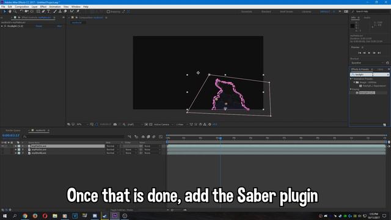Expand Keylight effect properties
391x220 pixels.
pos(2,26)
